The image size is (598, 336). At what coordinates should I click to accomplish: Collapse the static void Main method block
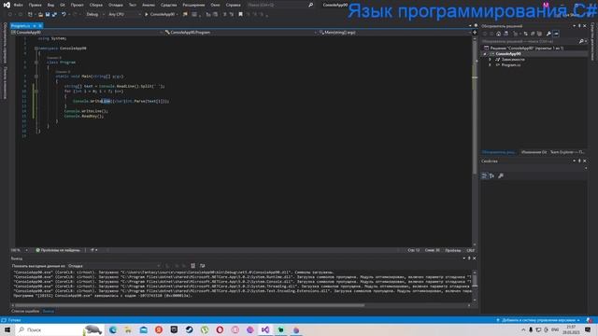point(36,77)
